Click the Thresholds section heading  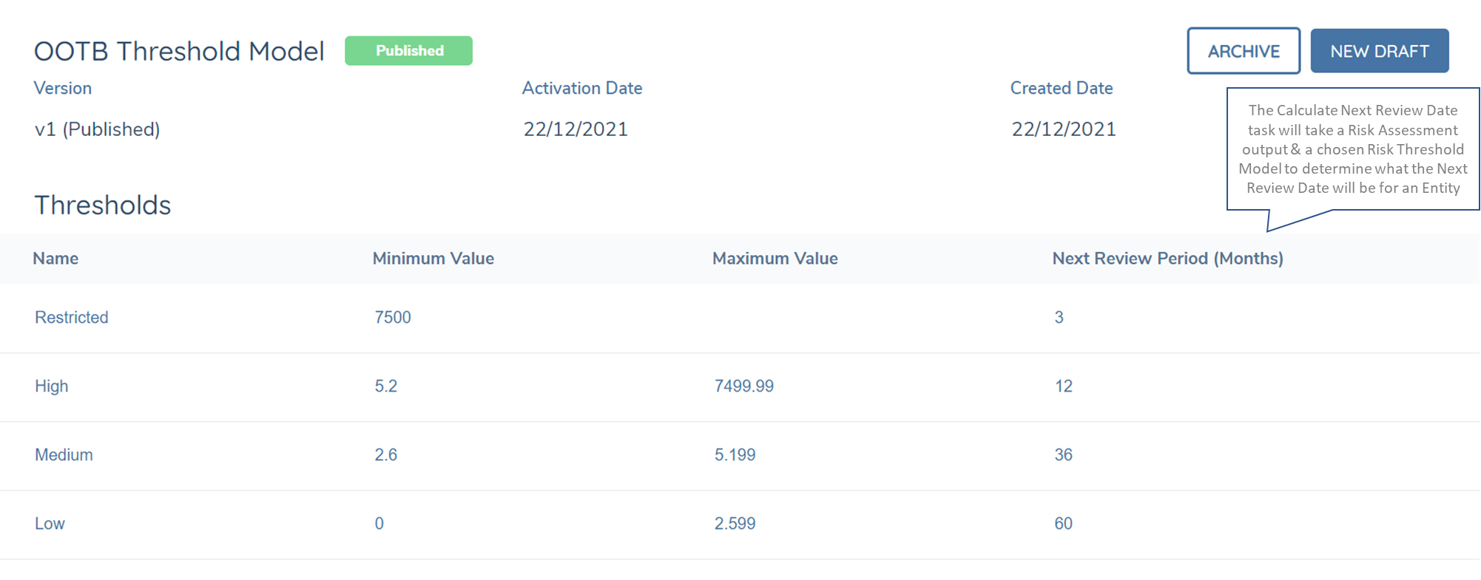click(x=103, y=205)
